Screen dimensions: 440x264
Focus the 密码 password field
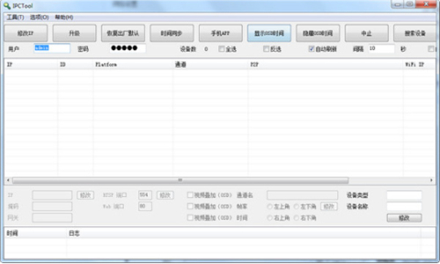click(x=128, y=48)
